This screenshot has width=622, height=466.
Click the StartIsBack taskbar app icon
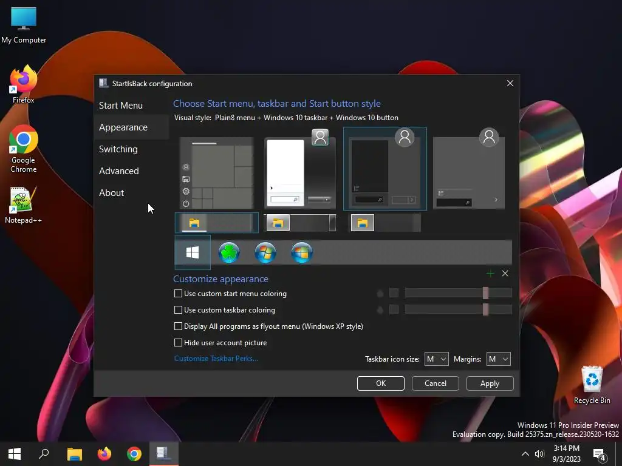click(x=163, y=454)
